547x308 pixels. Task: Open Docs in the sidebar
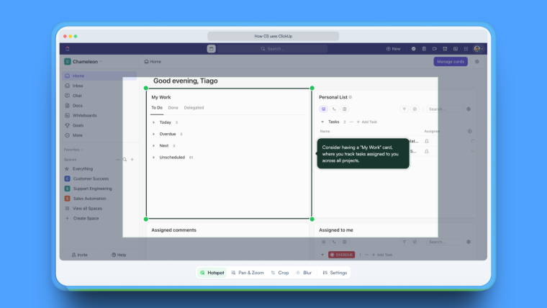[77, 105]
